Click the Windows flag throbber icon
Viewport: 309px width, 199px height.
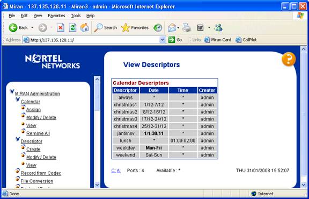tap(300, 16)
